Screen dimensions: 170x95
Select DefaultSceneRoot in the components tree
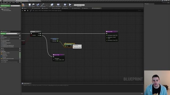(x=6, y=9)
